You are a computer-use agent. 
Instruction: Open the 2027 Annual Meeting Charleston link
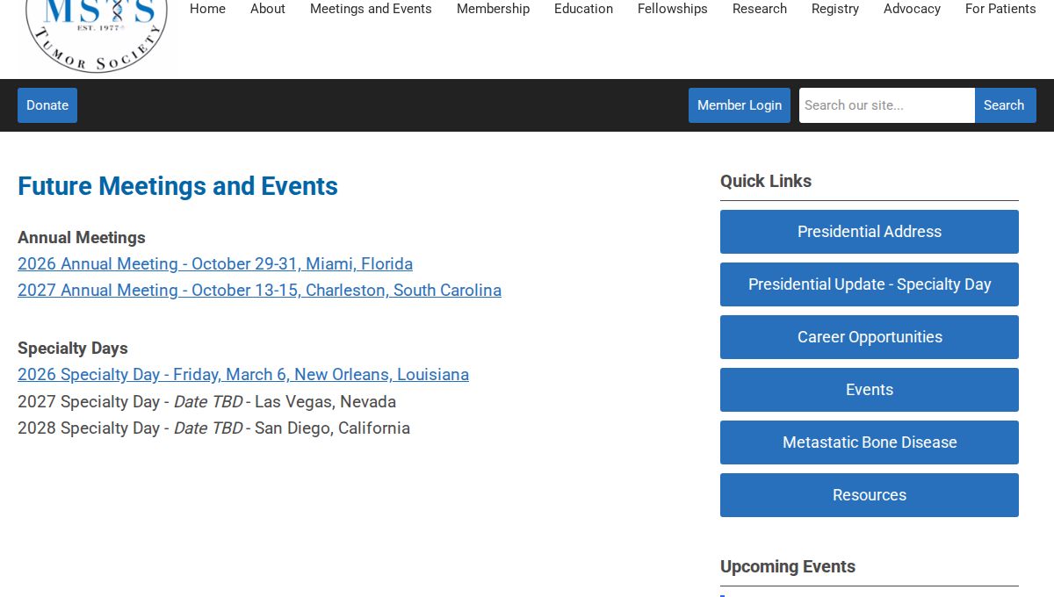point(259,291)
